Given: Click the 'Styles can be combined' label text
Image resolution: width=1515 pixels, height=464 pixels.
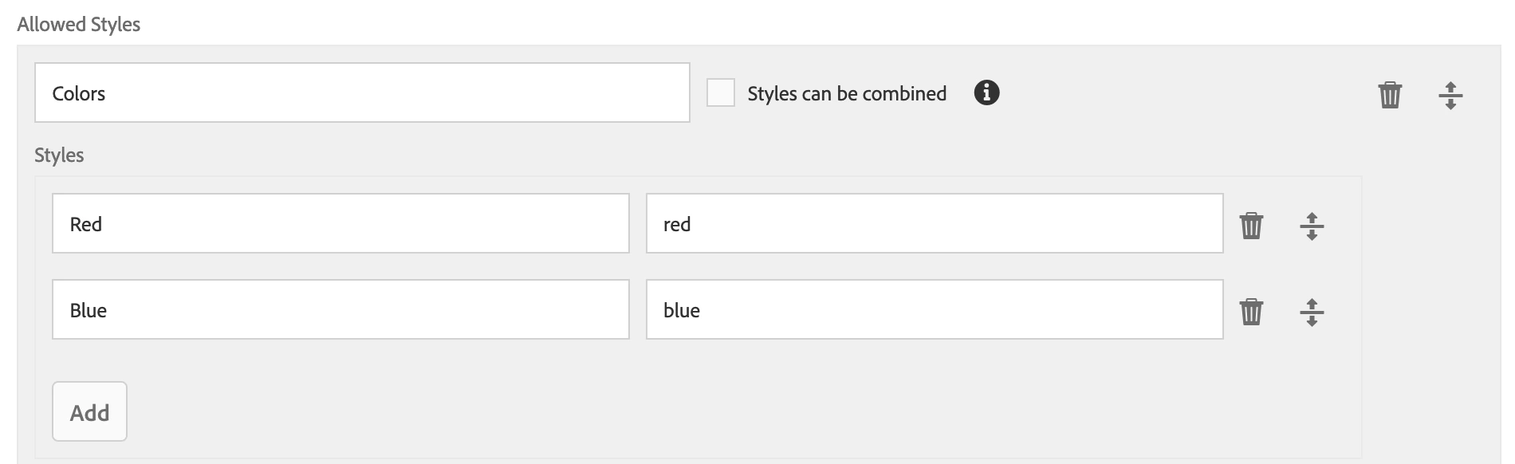Looking at the screenshot, I should point(846,93).
